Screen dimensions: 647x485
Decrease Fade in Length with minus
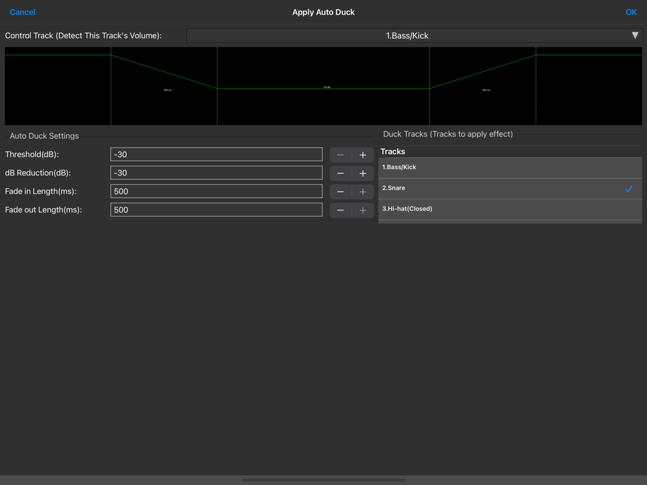[x=340, y=192]
